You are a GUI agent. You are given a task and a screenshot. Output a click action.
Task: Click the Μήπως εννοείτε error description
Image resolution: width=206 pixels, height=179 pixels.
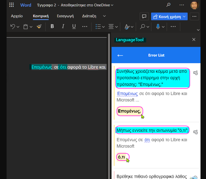[x=152, y=130]
